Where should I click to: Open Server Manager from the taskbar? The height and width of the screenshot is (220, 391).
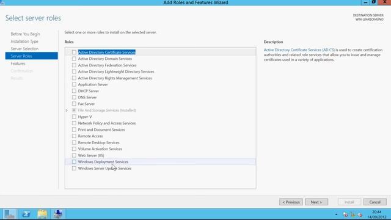click(x=10, y=215)
